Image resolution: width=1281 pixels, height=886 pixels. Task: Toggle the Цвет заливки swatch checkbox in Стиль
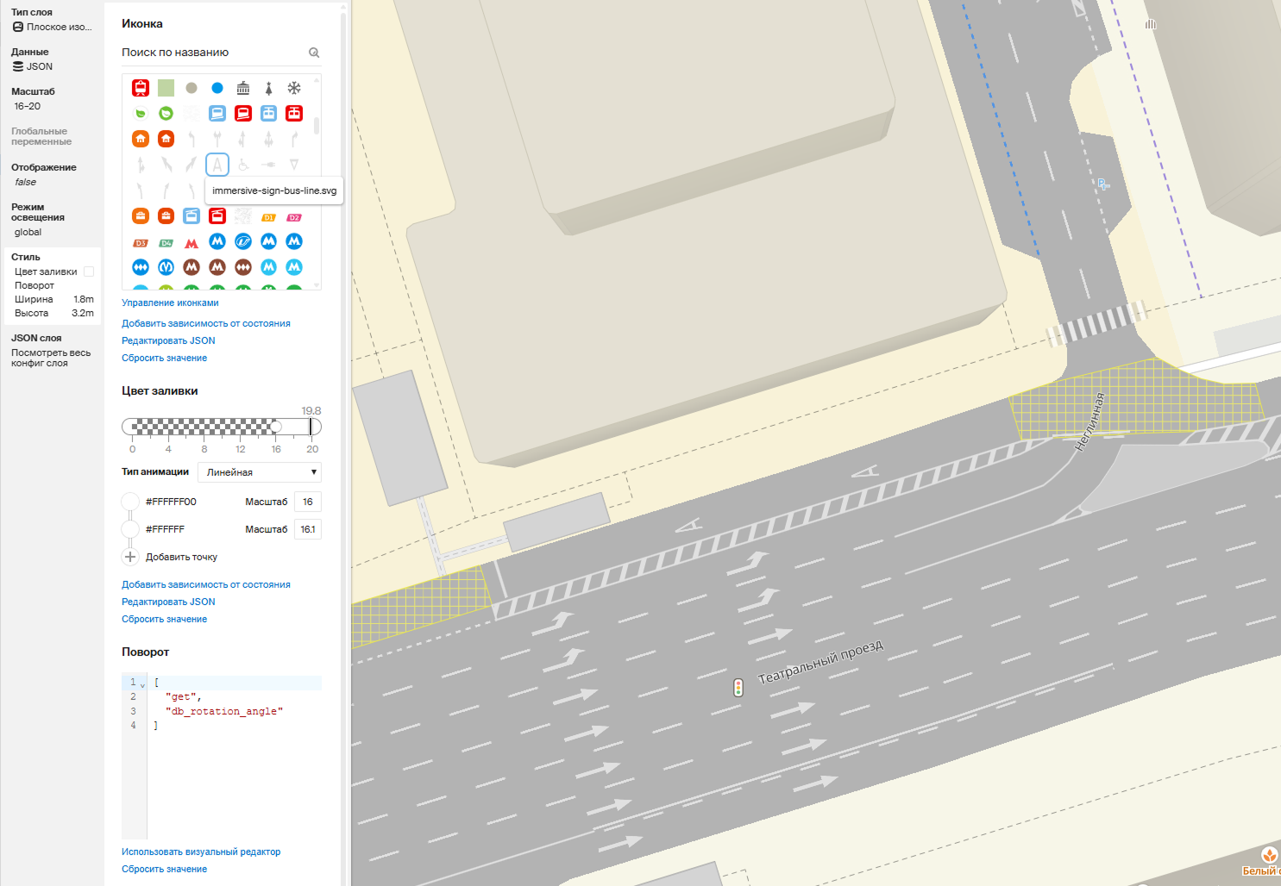coord(89,271)
